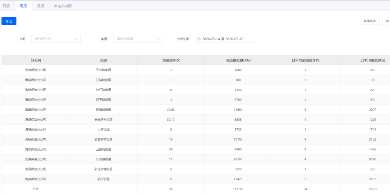Click the 海英保洁分公司 cell
The height and width of the screenshot is (195, 390).
tap(36, 179)
